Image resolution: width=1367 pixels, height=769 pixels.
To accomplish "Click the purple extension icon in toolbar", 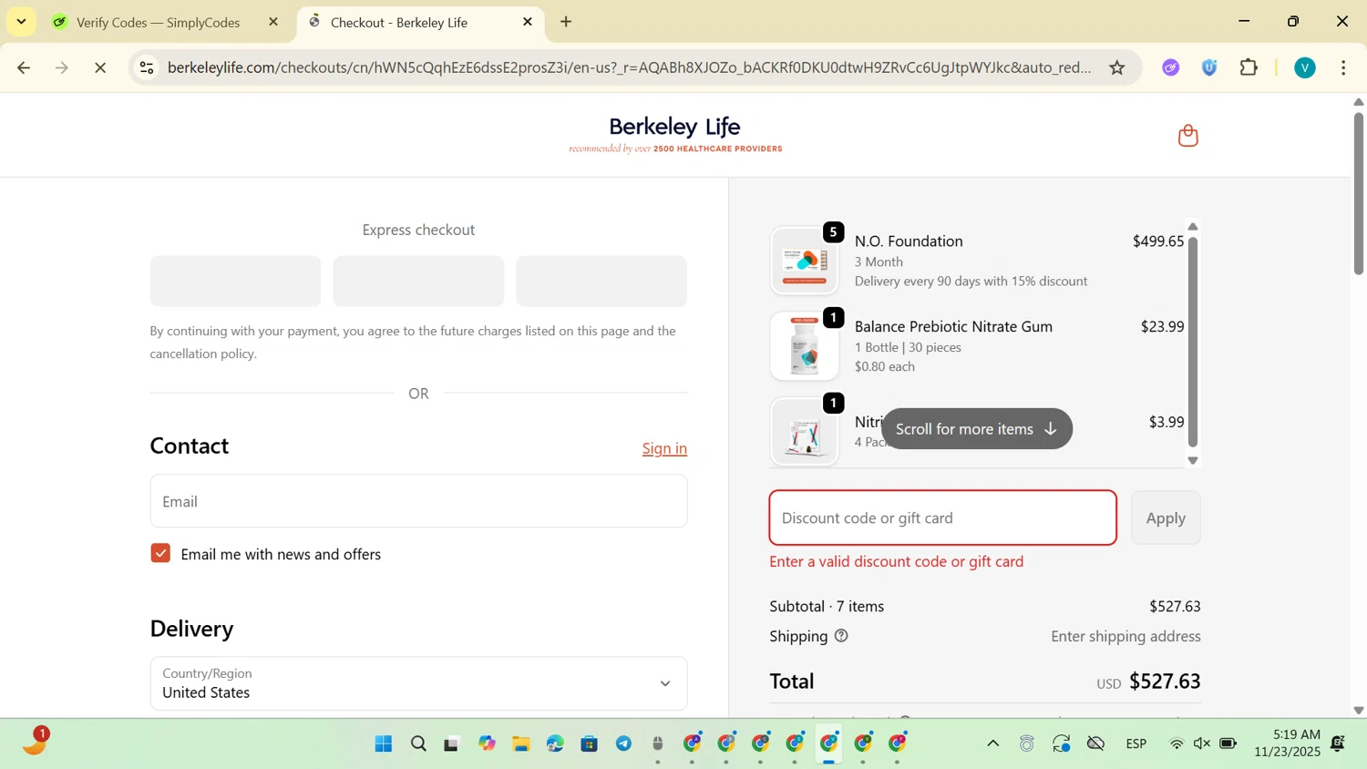I will point(1171,67).
